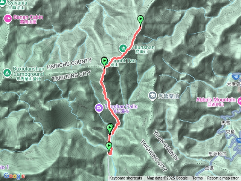Click the Mount Tao place label
The width and height of the screenshot is (241, 181).
124,61
